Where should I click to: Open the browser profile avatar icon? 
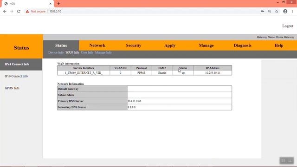tap(285, 11)
